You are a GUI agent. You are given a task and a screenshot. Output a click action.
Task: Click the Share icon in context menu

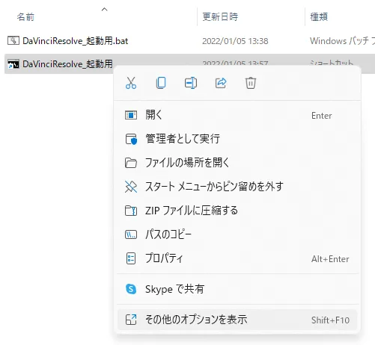pyautogui.click(x=221, y=83)
